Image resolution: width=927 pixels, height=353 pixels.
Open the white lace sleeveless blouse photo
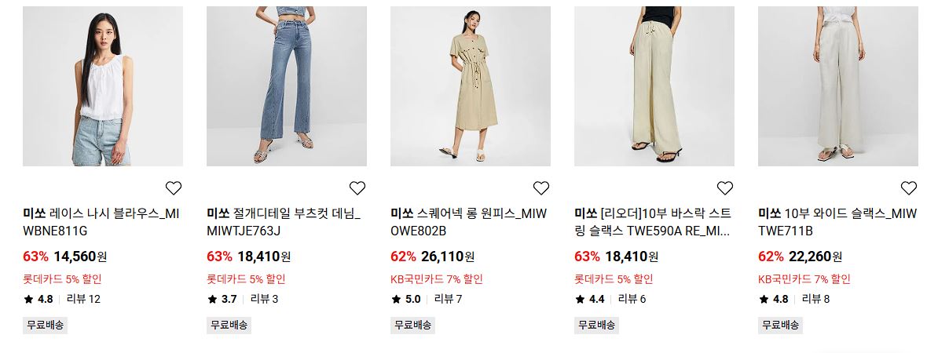coord(103,86)
